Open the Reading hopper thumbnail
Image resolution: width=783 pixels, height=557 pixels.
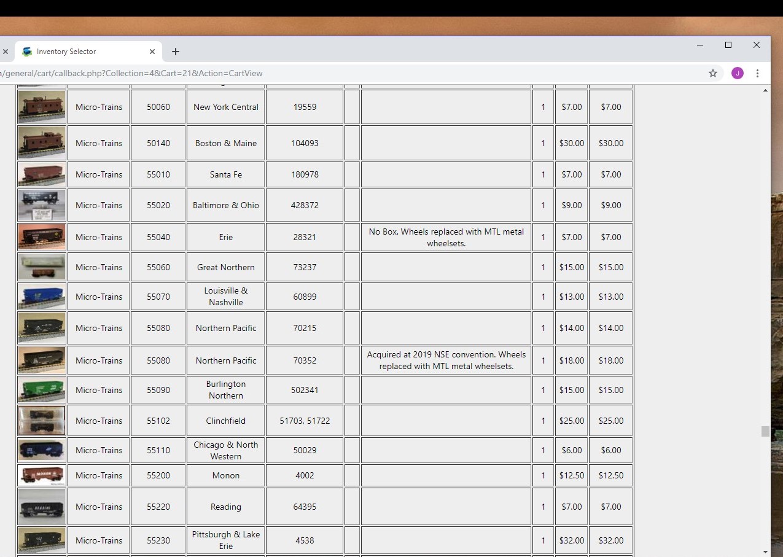[x=42, y=507]
